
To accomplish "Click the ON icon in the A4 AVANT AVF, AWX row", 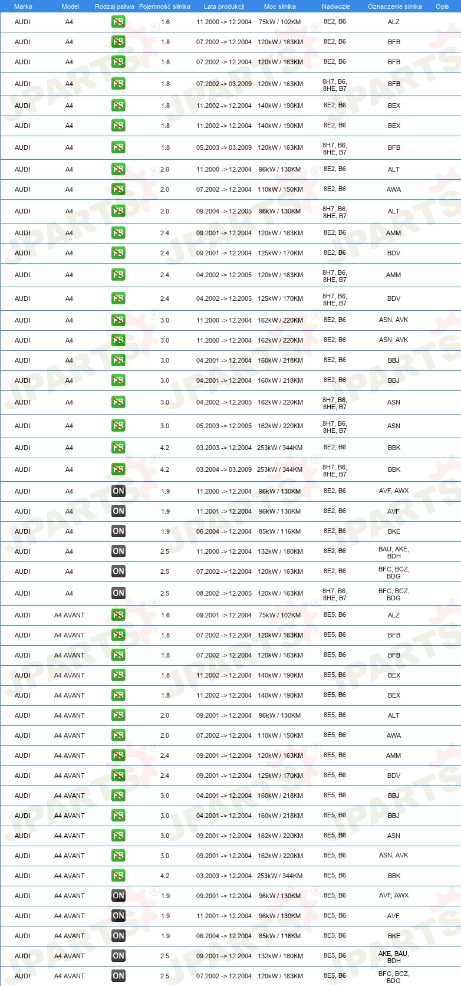I will (118, 896).
